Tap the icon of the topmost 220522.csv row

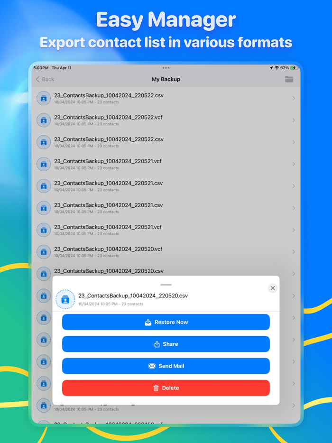44,98
